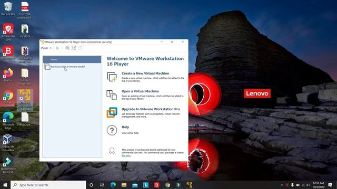Click the Create a New Virtual Machine icon

112,77
